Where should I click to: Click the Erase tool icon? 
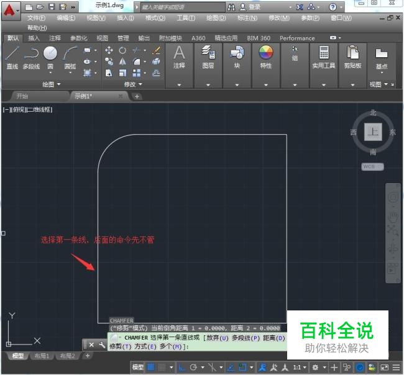[x=156, y=50]
